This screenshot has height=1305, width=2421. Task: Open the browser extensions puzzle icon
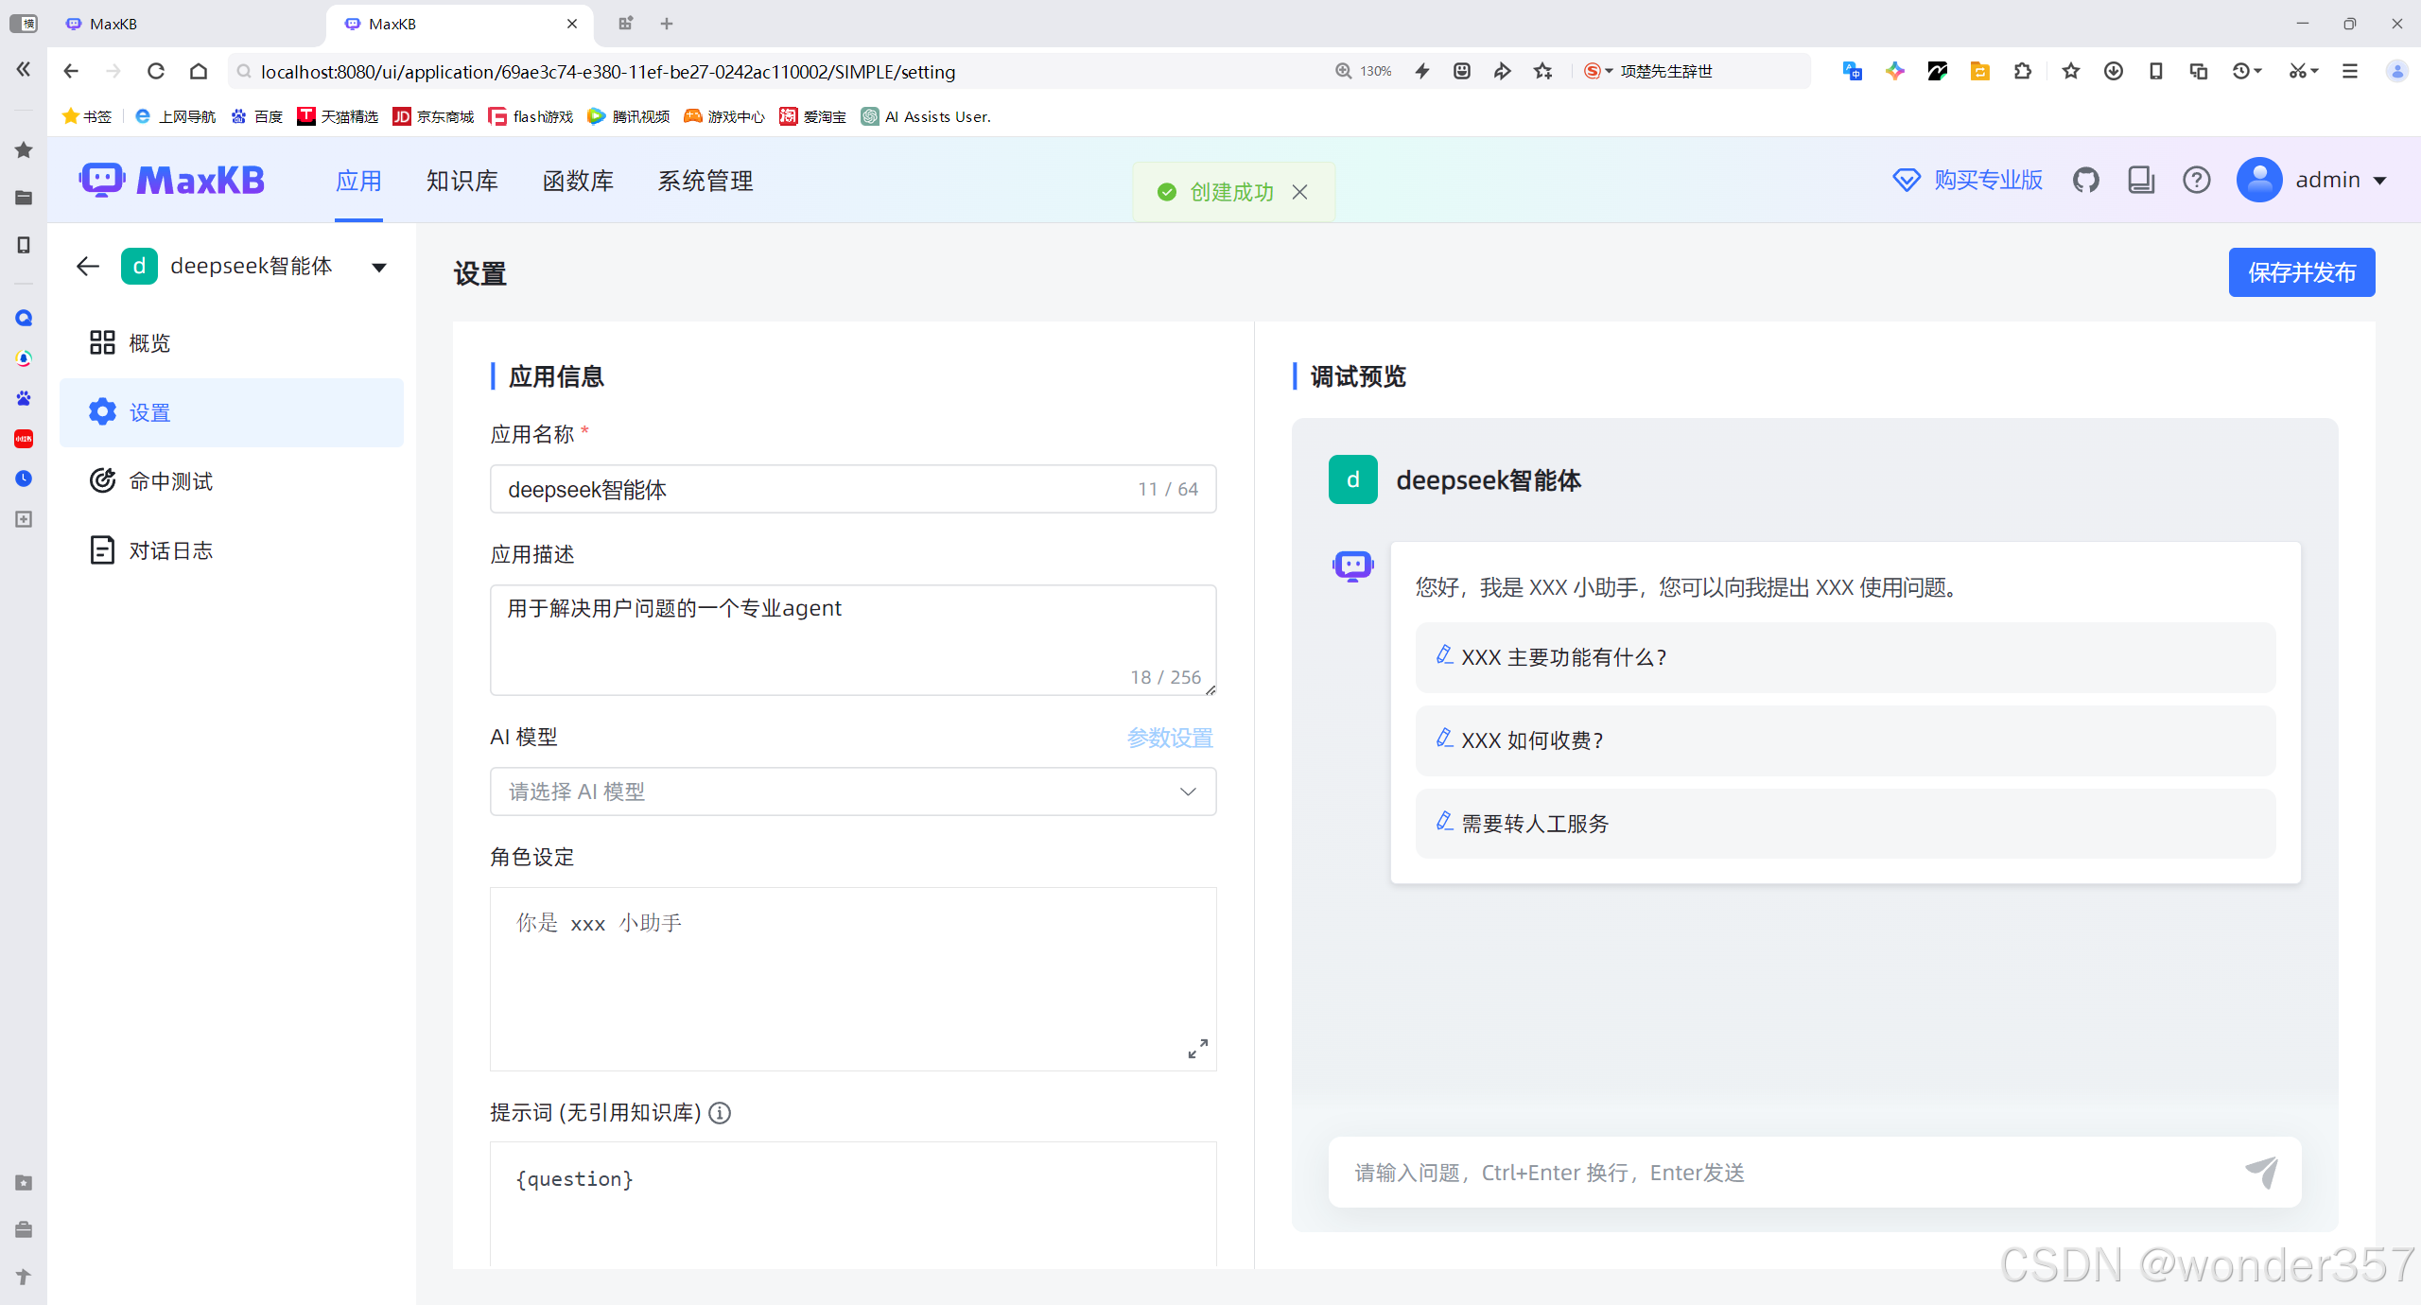click(x=2022, y=71)
